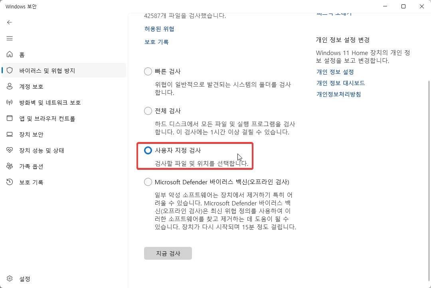Navigate back using the arrow
The width and height of the screenshot is (431, 288).
[x=9, y=22]
